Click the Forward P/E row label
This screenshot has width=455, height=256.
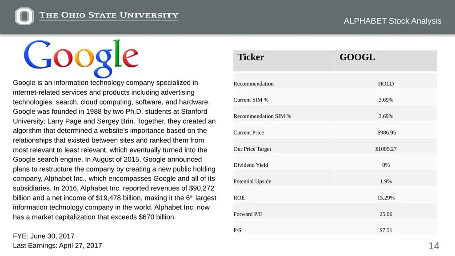(248, 214)
